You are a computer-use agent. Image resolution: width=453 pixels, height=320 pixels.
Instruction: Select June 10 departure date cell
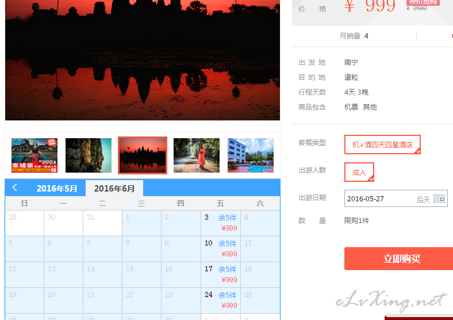pyautogui.click(x=221, y=249)
